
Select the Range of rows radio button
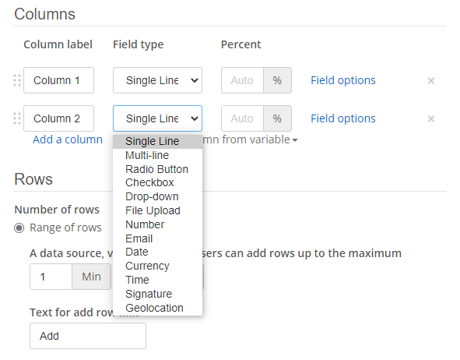tap(19, 228)
